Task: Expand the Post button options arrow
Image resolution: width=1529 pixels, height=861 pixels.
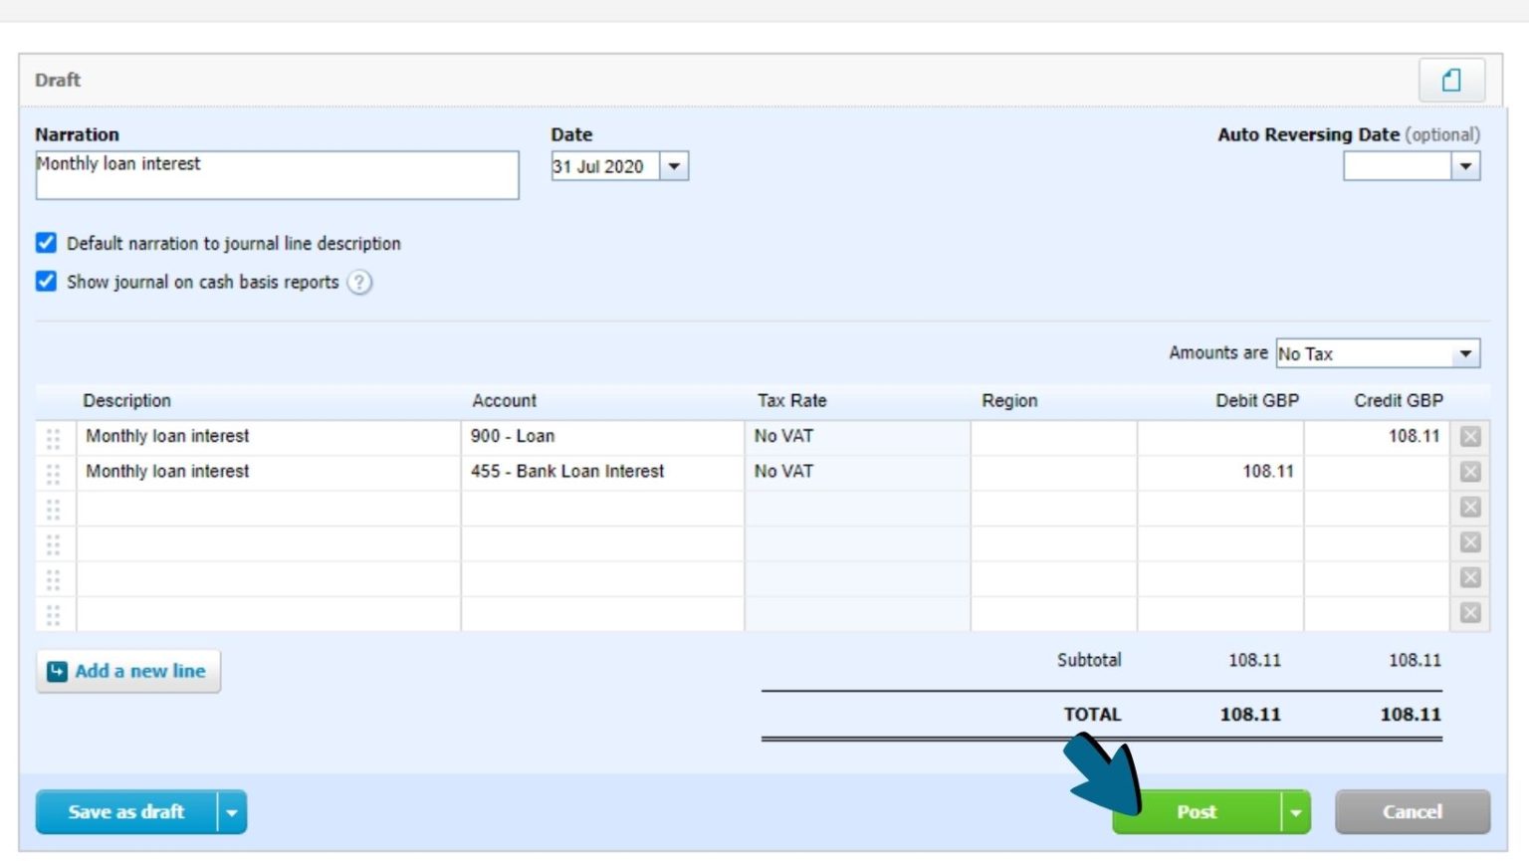Action: coord(1295,812)
